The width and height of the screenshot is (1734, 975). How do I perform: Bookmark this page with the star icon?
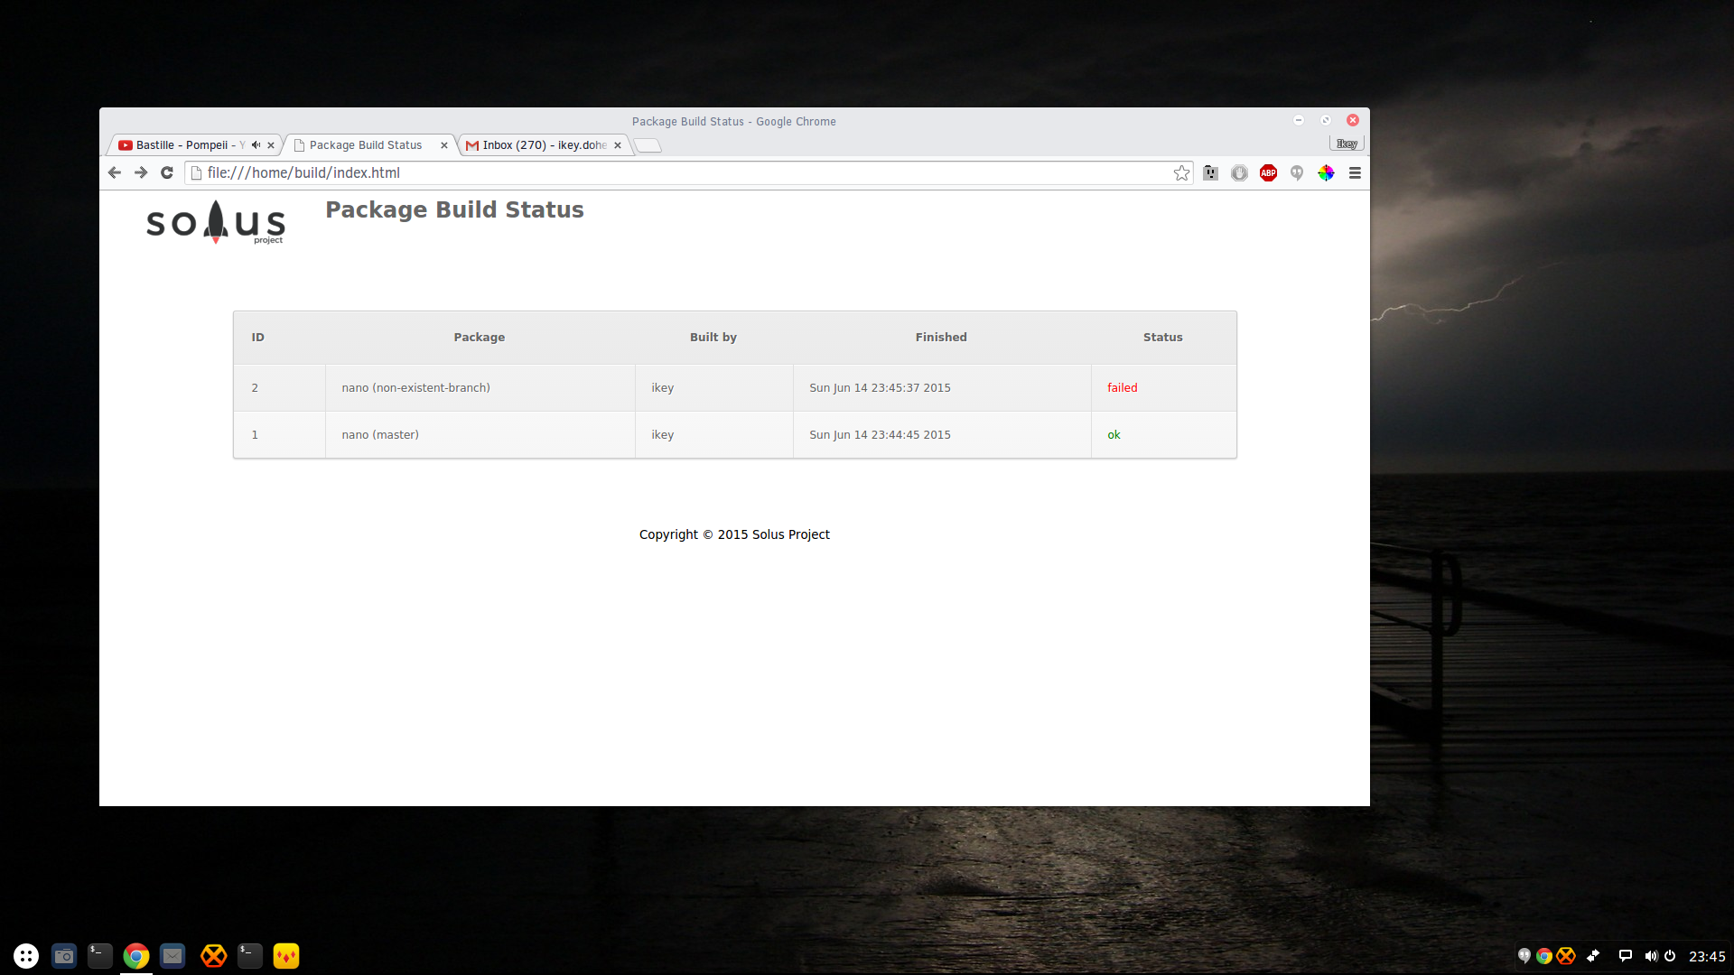(x=1181, y=172)
